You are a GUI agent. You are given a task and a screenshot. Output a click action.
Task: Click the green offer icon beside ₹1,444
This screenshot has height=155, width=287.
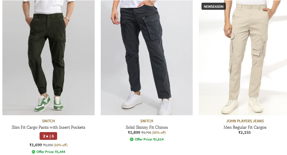pyautogui.click(x=33, y=152)
